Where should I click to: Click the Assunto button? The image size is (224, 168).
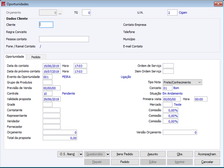(x=153, y=154)
